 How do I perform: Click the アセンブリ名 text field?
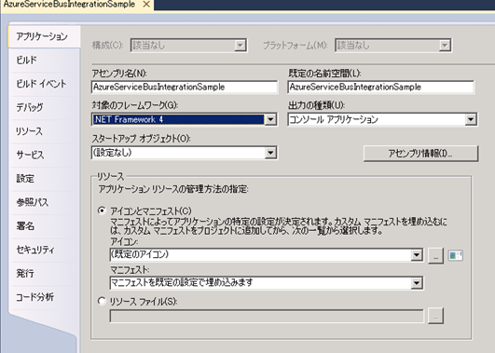[185, 87]
